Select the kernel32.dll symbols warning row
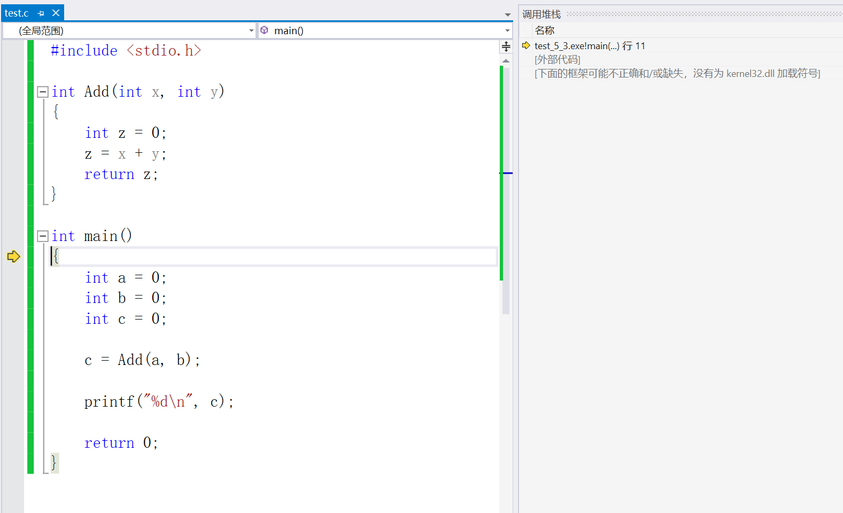This screenshot has height=513, width=843. click(677, 73)
